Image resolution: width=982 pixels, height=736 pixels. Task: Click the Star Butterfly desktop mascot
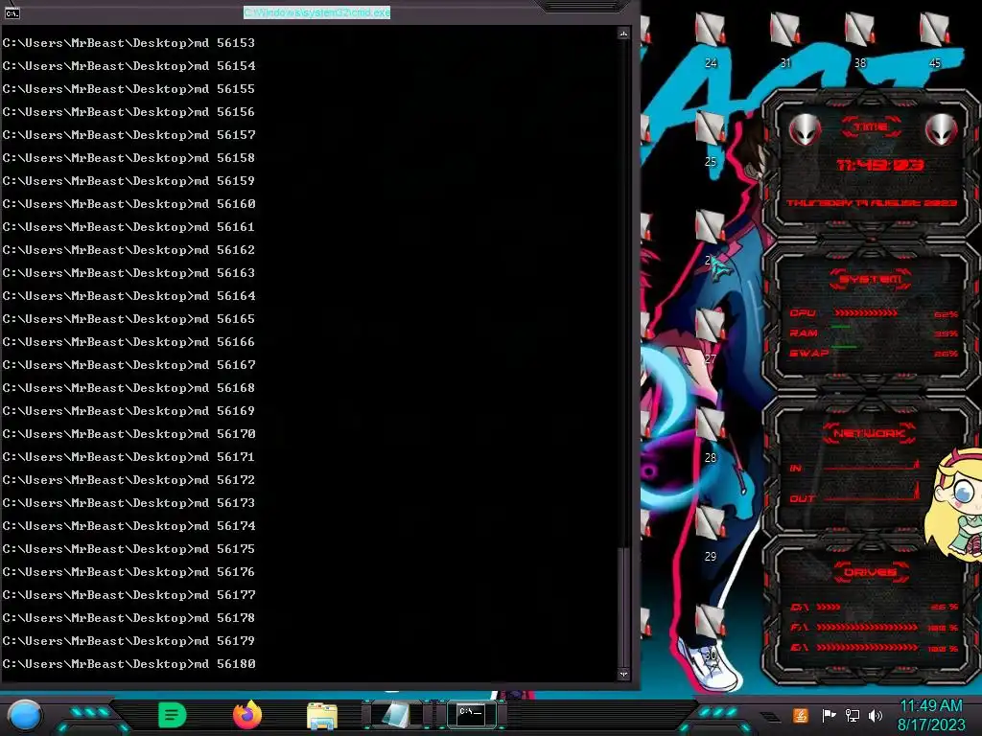click(955, 504)
